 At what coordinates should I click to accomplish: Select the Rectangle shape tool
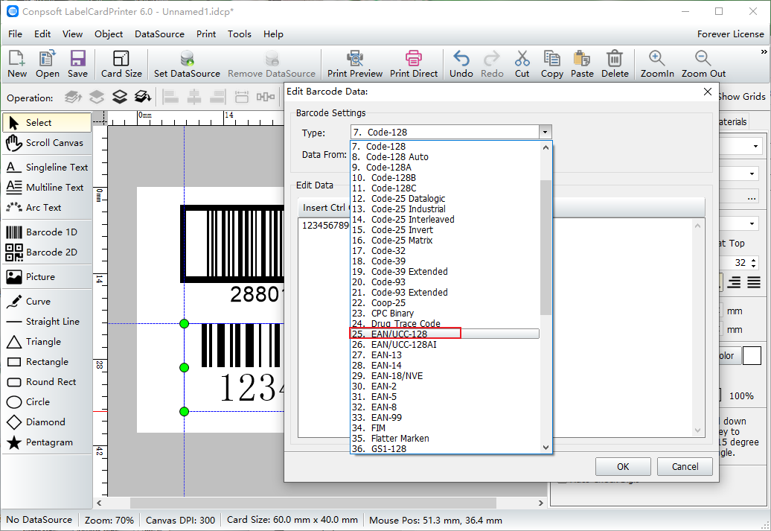[x=47, y=362]
